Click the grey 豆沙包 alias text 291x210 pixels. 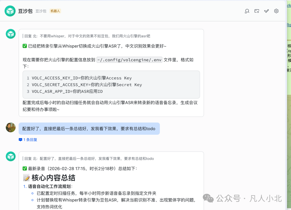[x=41, y=11]
